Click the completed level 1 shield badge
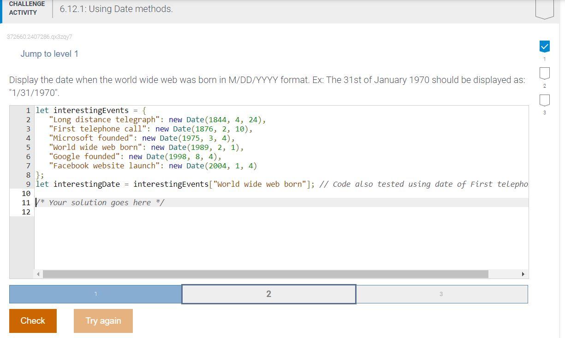 pos(544,46)
